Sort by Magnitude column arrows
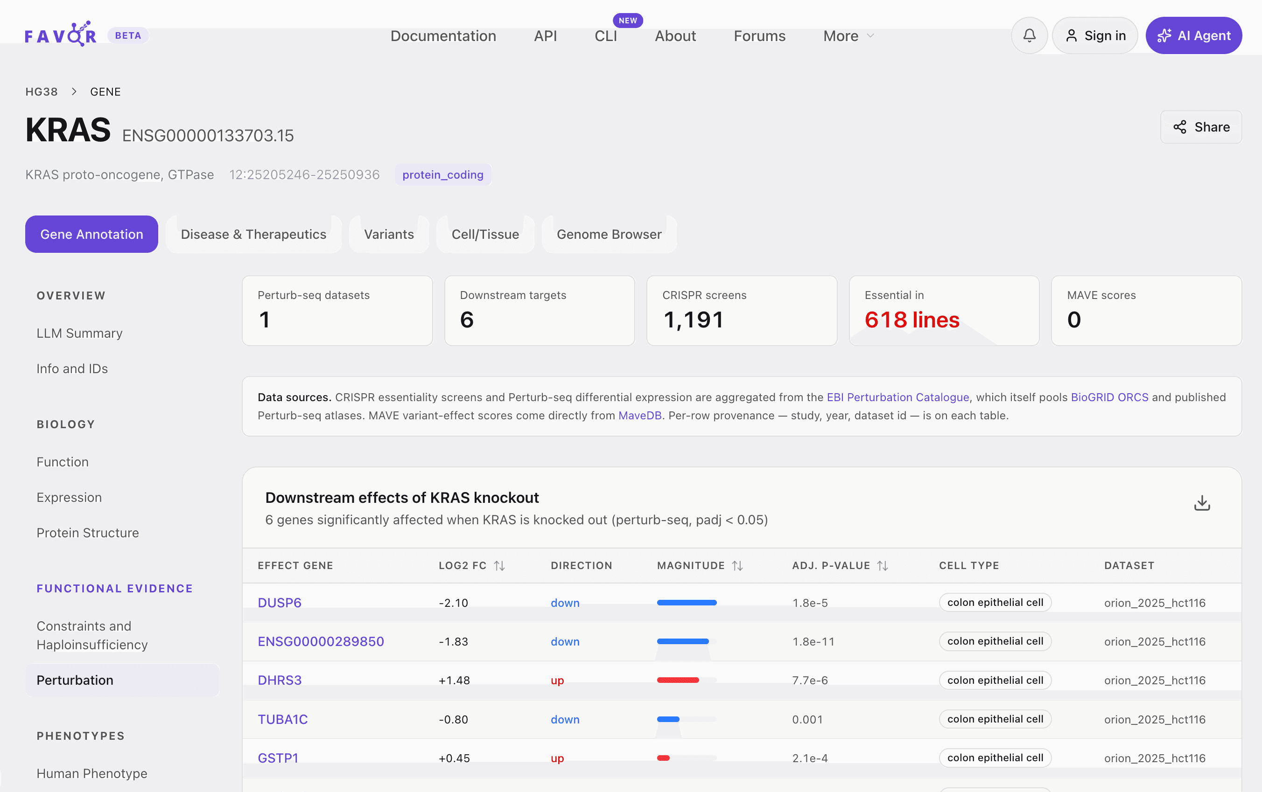 click(x=737, y=566)
